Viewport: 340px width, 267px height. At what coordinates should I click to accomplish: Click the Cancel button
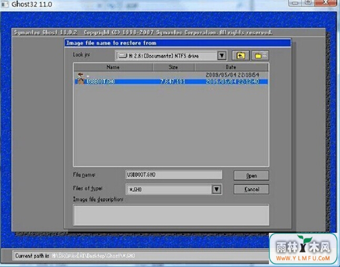click(x=251, y=189)
